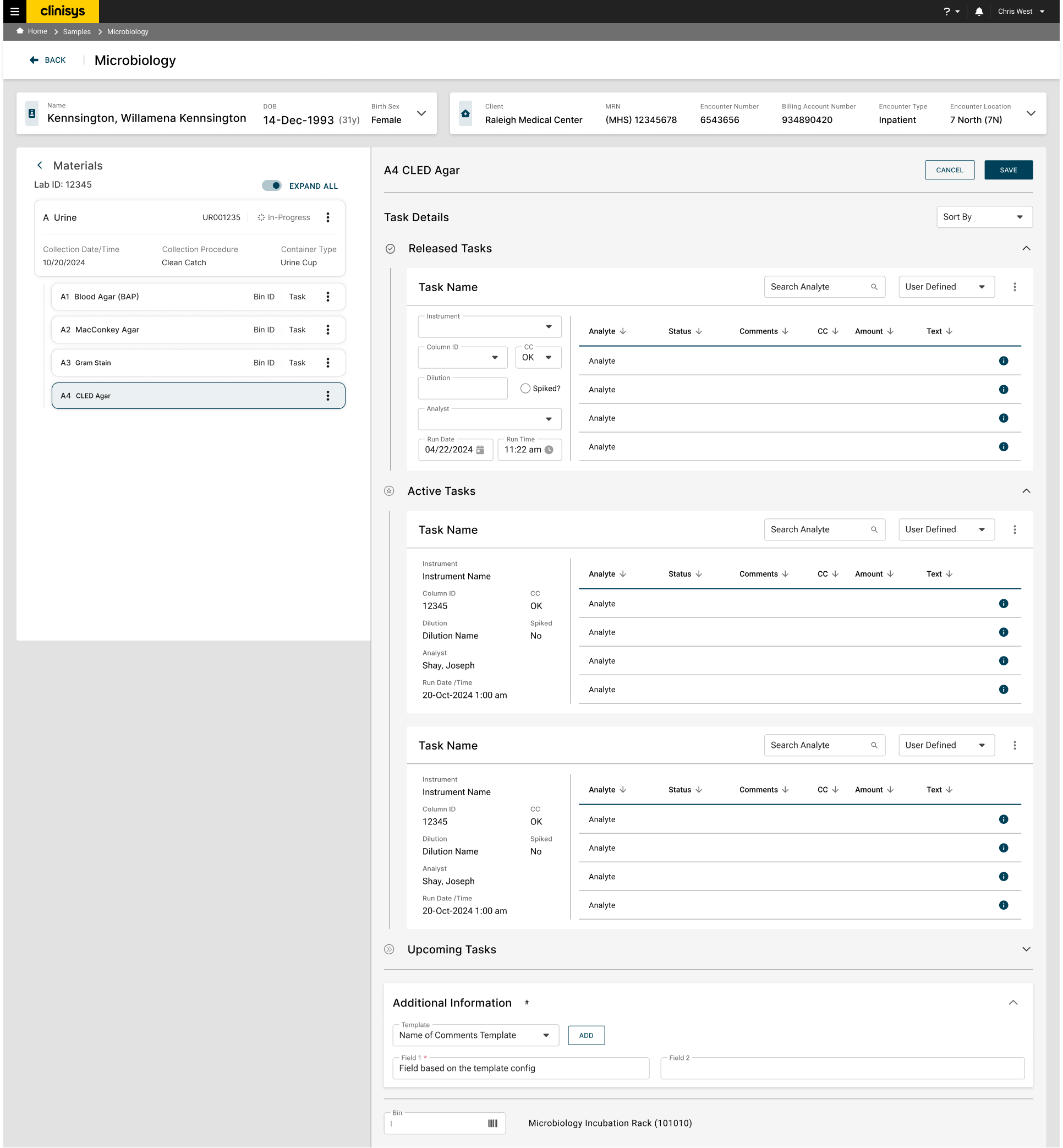Open the help question mark menu
The height and width of the screenshot is (1148, 1063).
pos(951,12)
